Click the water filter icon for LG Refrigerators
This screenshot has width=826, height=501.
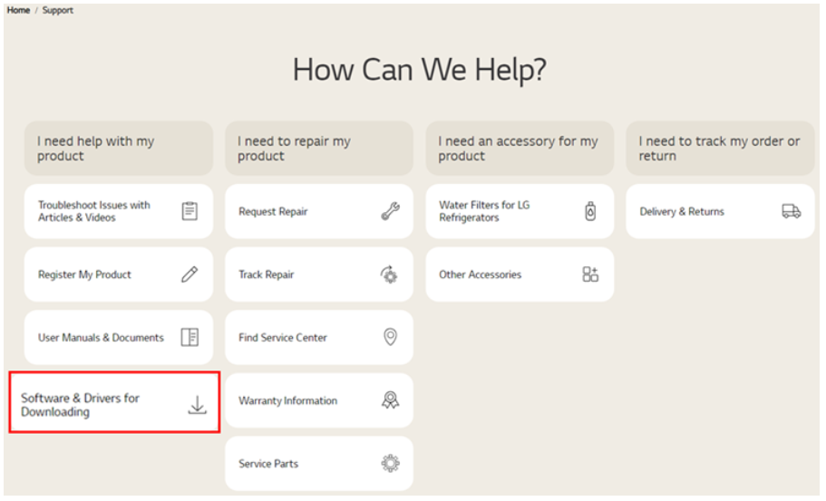point(590,211)
